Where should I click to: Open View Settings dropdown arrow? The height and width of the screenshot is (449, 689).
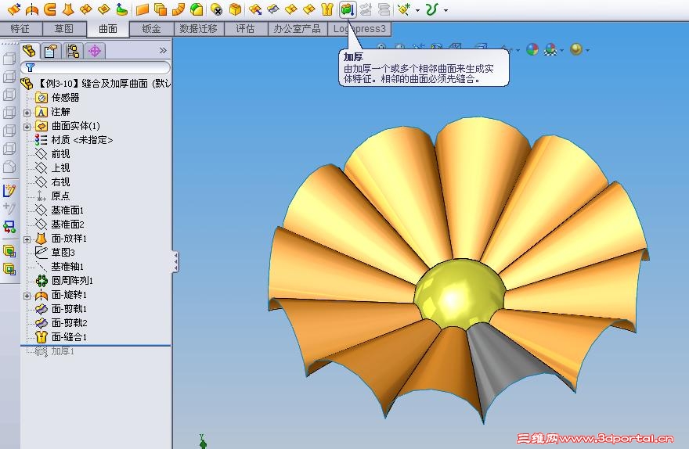click(587, 50)
